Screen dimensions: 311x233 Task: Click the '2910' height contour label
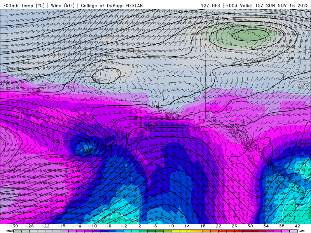coord(169,156)
